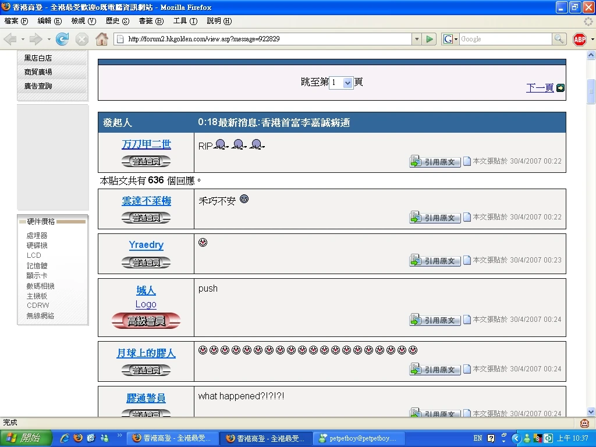The width and height of the screenshot is (596, 447).
Task: Click the search magnifier icon
Action: [558, 39]
